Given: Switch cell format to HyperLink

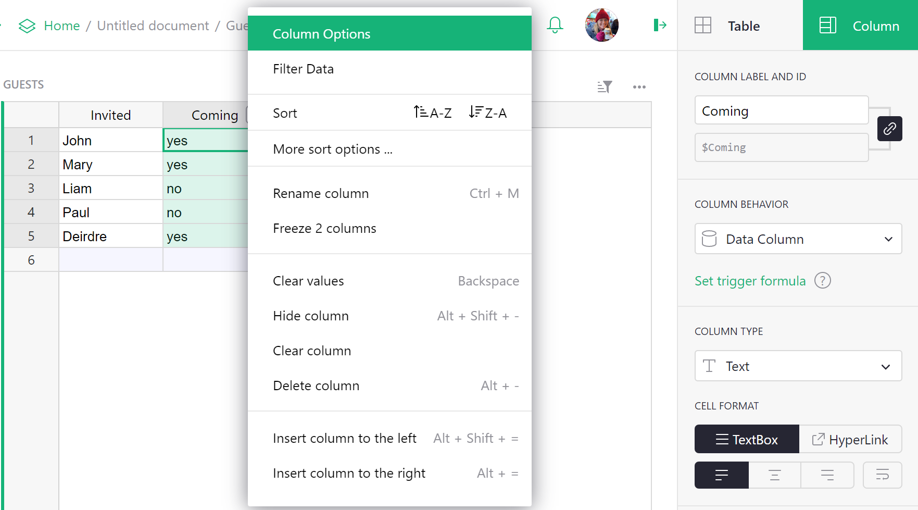Looking at the screenshot, I should [x=851, y=439].
